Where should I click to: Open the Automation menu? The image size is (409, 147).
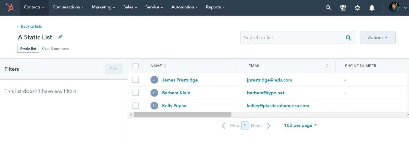coord(185,7)
